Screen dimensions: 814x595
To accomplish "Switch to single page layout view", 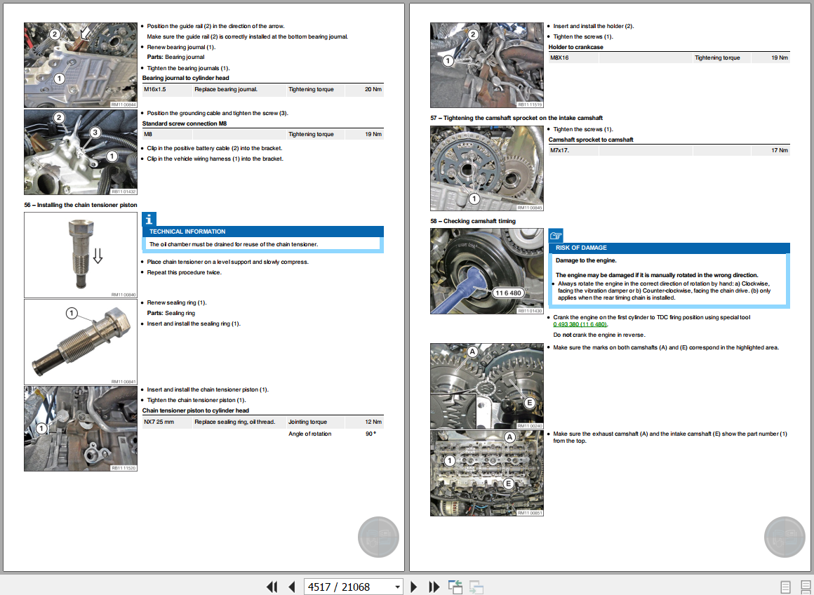I will [785, 587].
